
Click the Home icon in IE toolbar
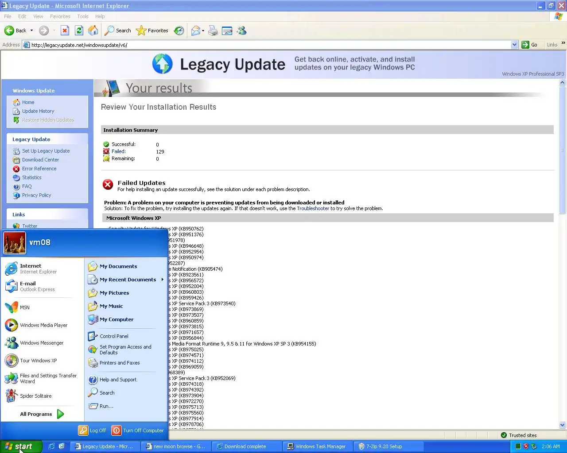93,31
